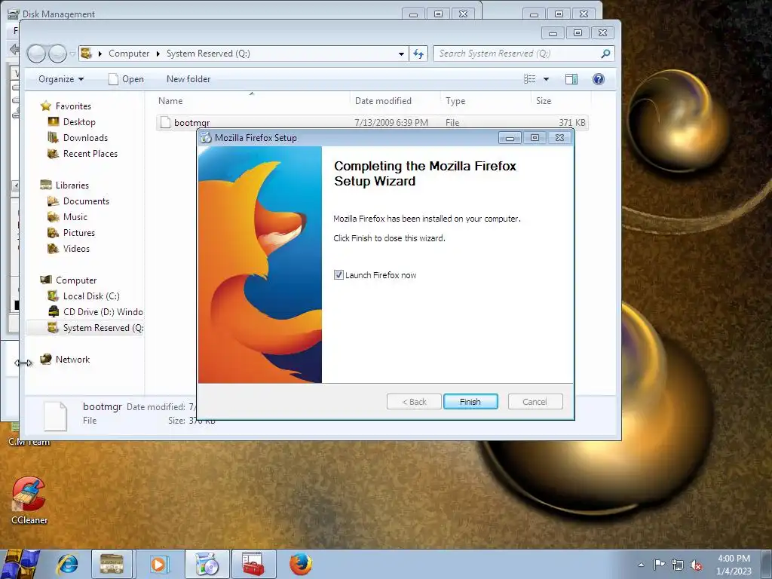Click System Reserved (Q:) breadcrumb segment
The image size is (772, 579).
(x=208, y=54)
